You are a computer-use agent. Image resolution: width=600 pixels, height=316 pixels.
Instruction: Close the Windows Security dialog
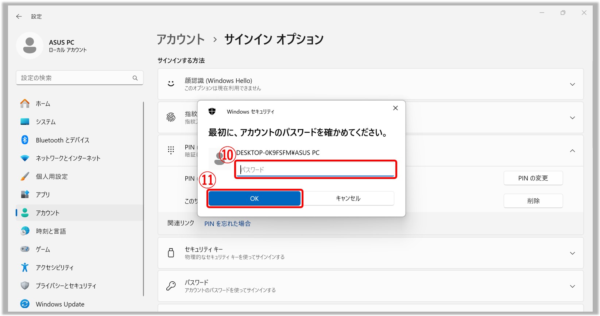tap(395, 108)
